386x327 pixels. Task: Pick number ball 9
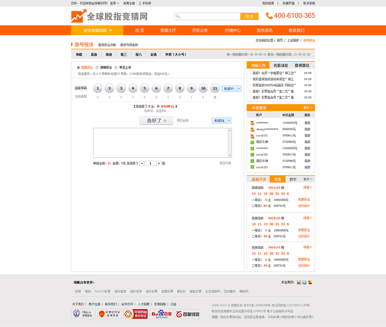tap(191, 88)
